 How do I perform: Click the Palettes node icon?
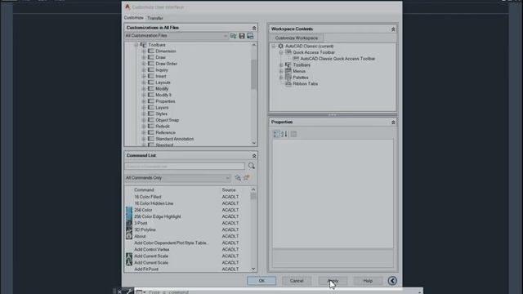click(x=288, y=78)
